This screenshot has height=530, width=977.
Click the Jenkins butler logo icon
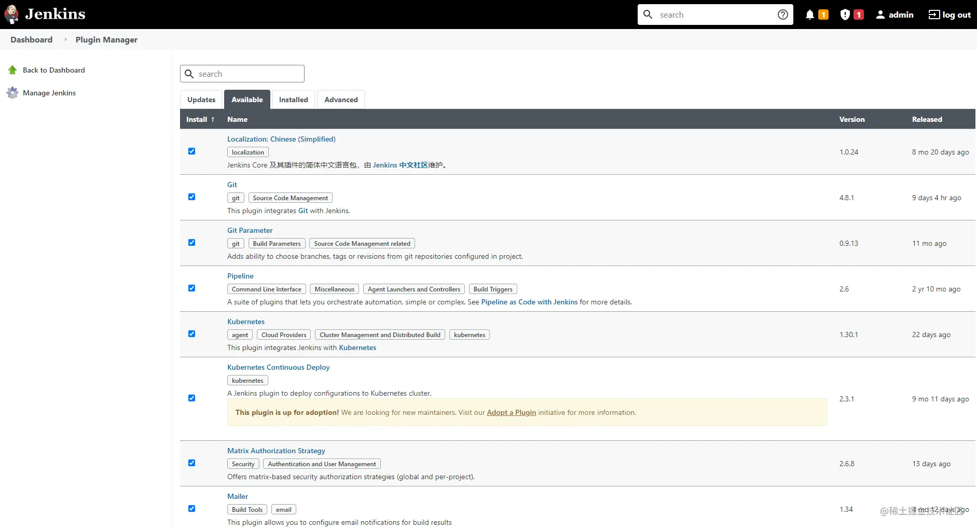pyautogui.click(x=11, y=15)
